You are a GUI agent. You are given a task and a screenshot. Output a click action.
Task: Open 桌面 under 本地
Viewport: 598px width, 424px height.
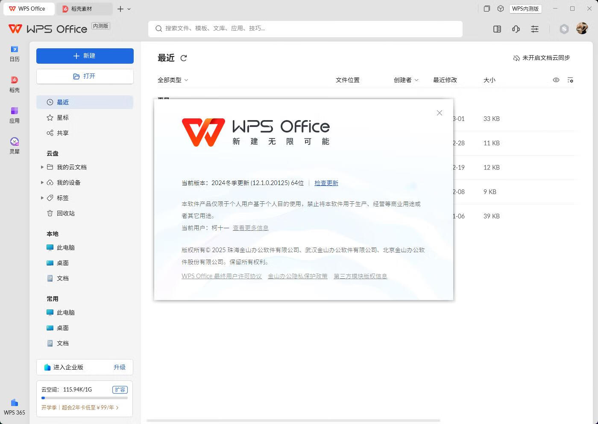[85, 263]
